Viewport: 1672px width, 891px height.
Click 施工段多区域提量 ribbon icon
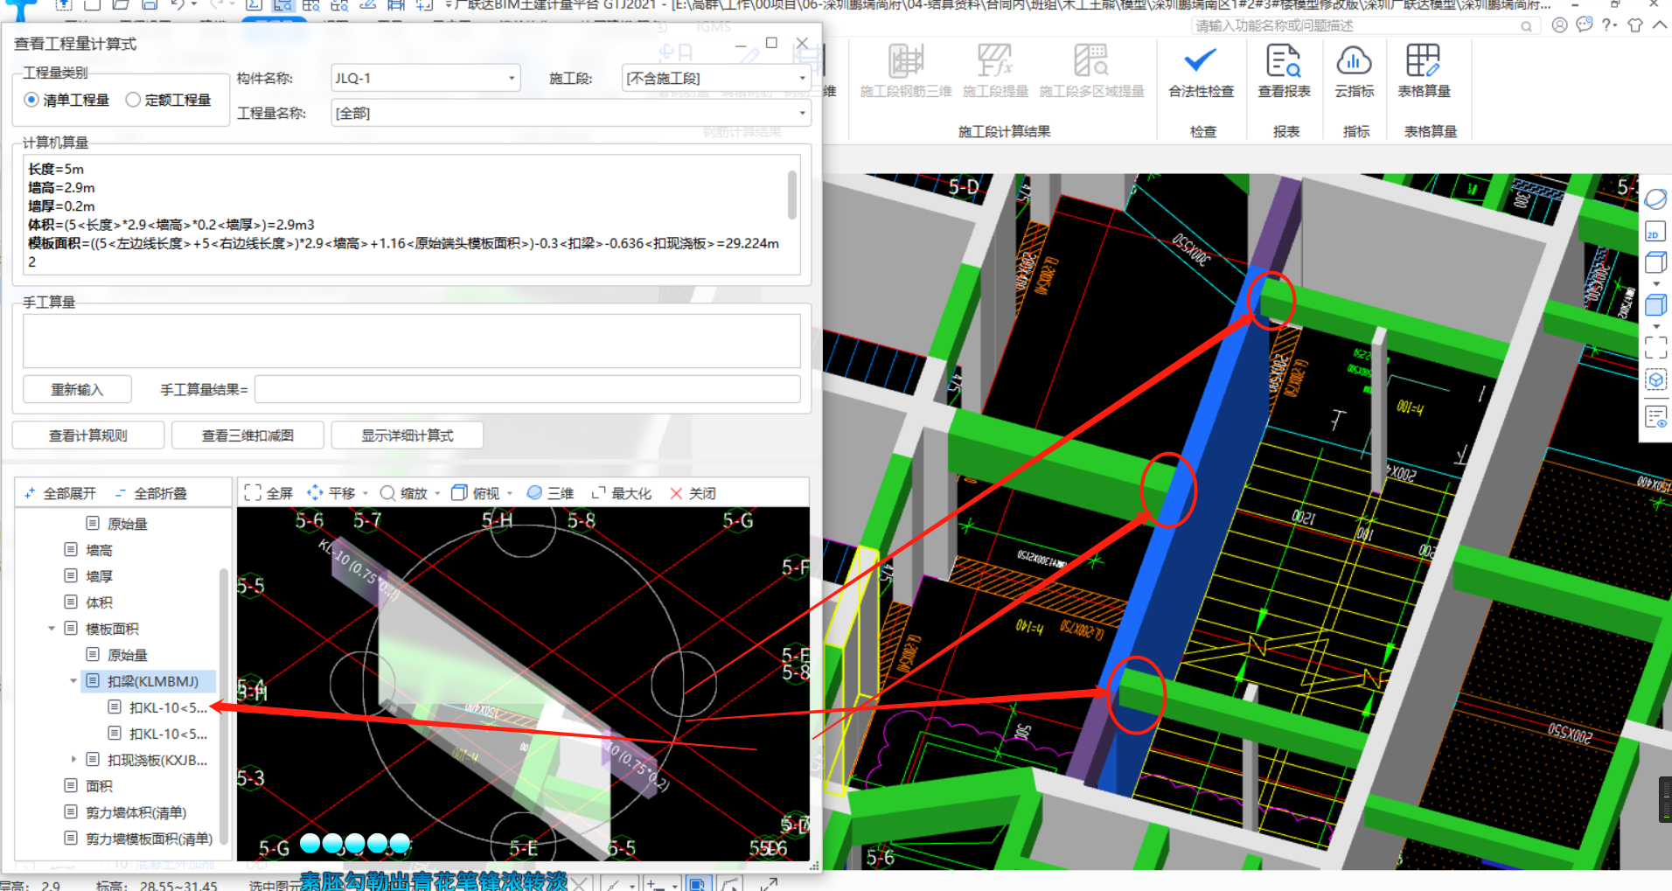1091,72
